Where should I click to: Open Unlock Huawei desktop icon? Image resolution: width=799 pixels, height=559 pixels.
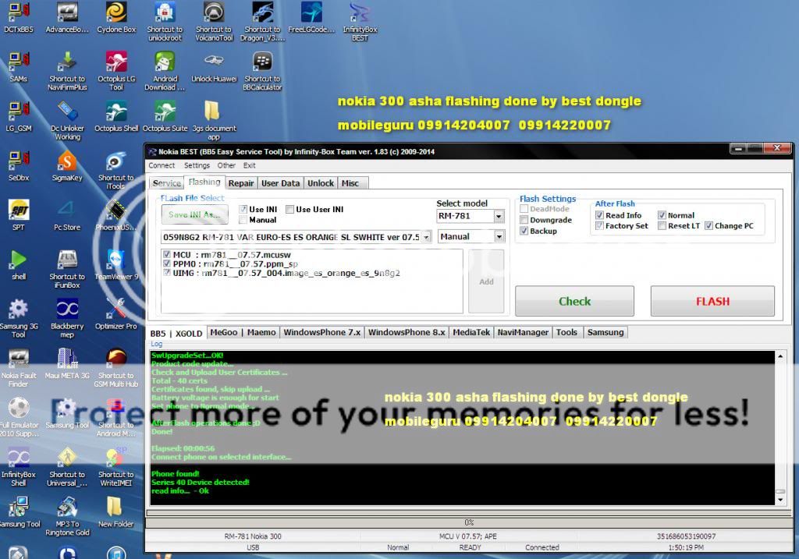tap(214, 67)
